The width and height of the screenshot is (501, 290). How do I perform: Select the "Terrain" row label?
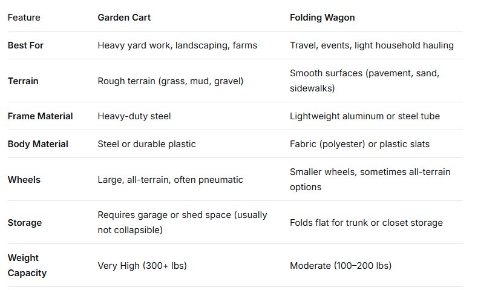tap(23, 81)
